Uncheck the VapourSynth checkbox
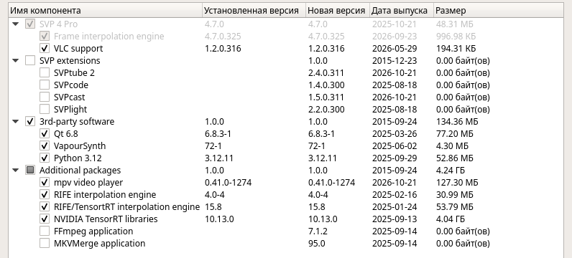This screenshot has width=572, height=258. coord(45,146)
